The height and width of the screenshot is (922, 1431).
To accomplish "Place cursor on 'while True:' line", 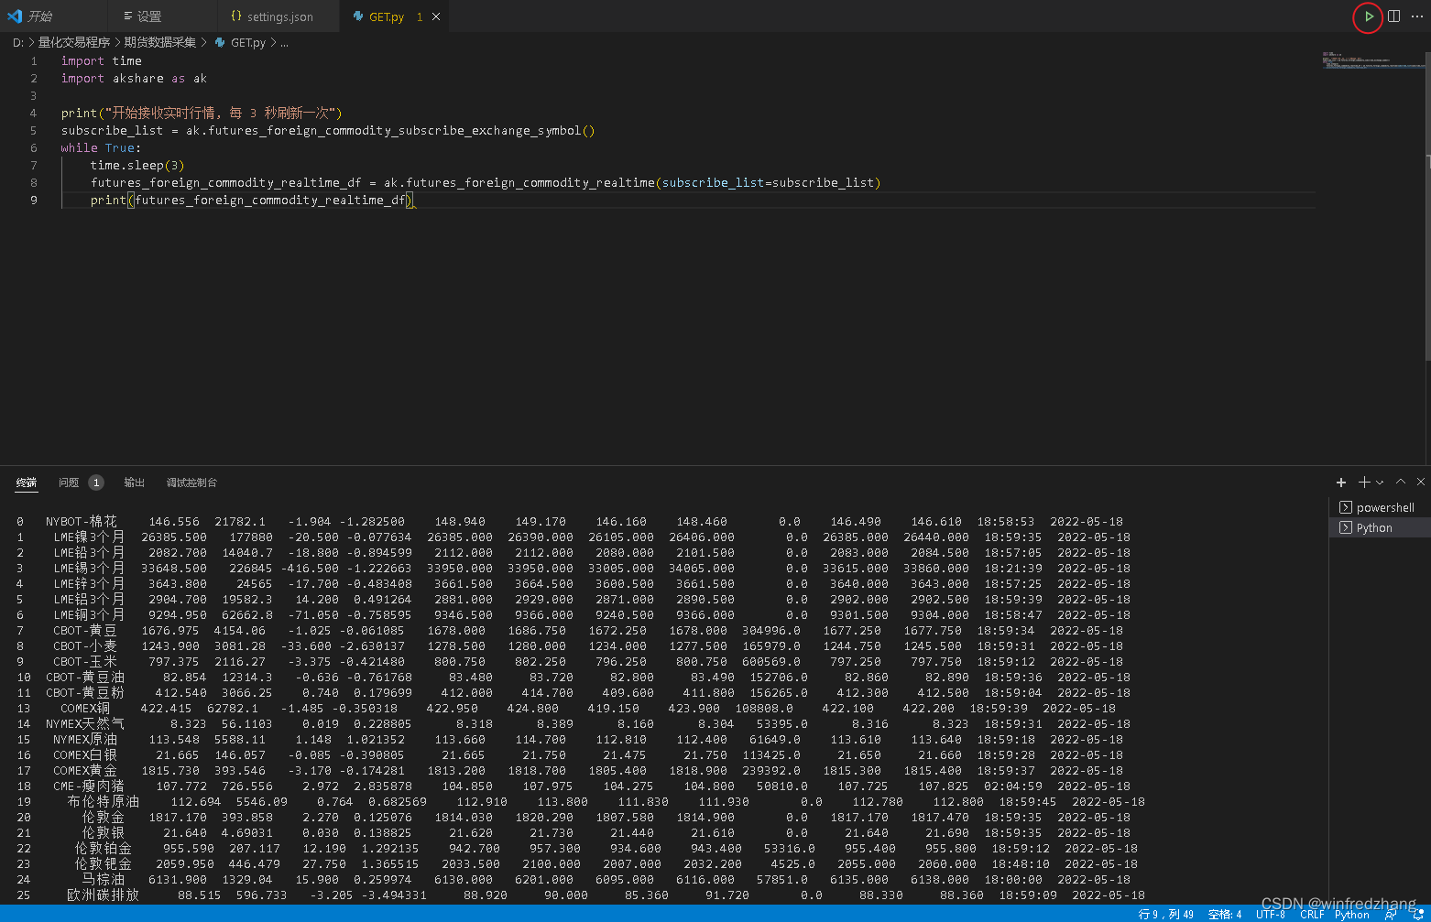I will (x=101, y=147).
